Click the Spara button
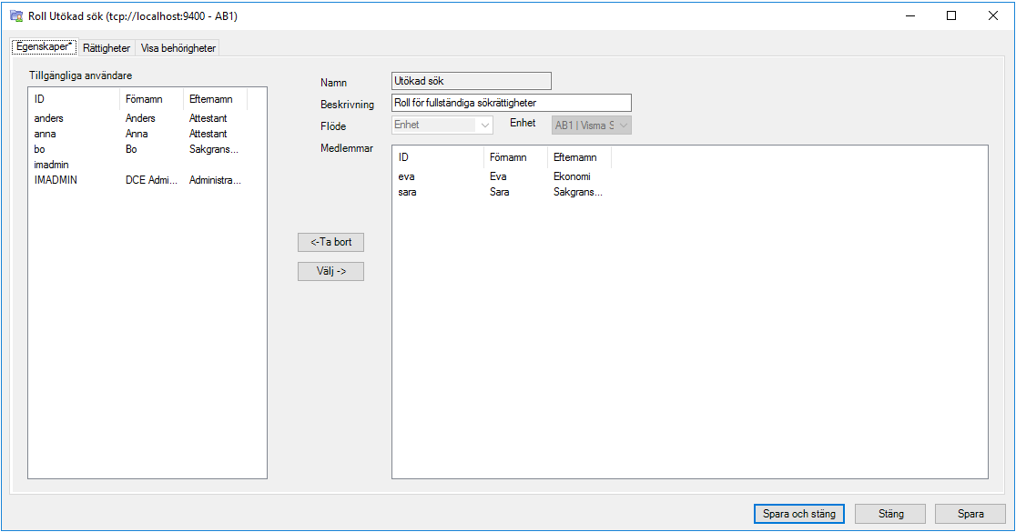This screenshot has width=1016, height=532. pos(970,513)
